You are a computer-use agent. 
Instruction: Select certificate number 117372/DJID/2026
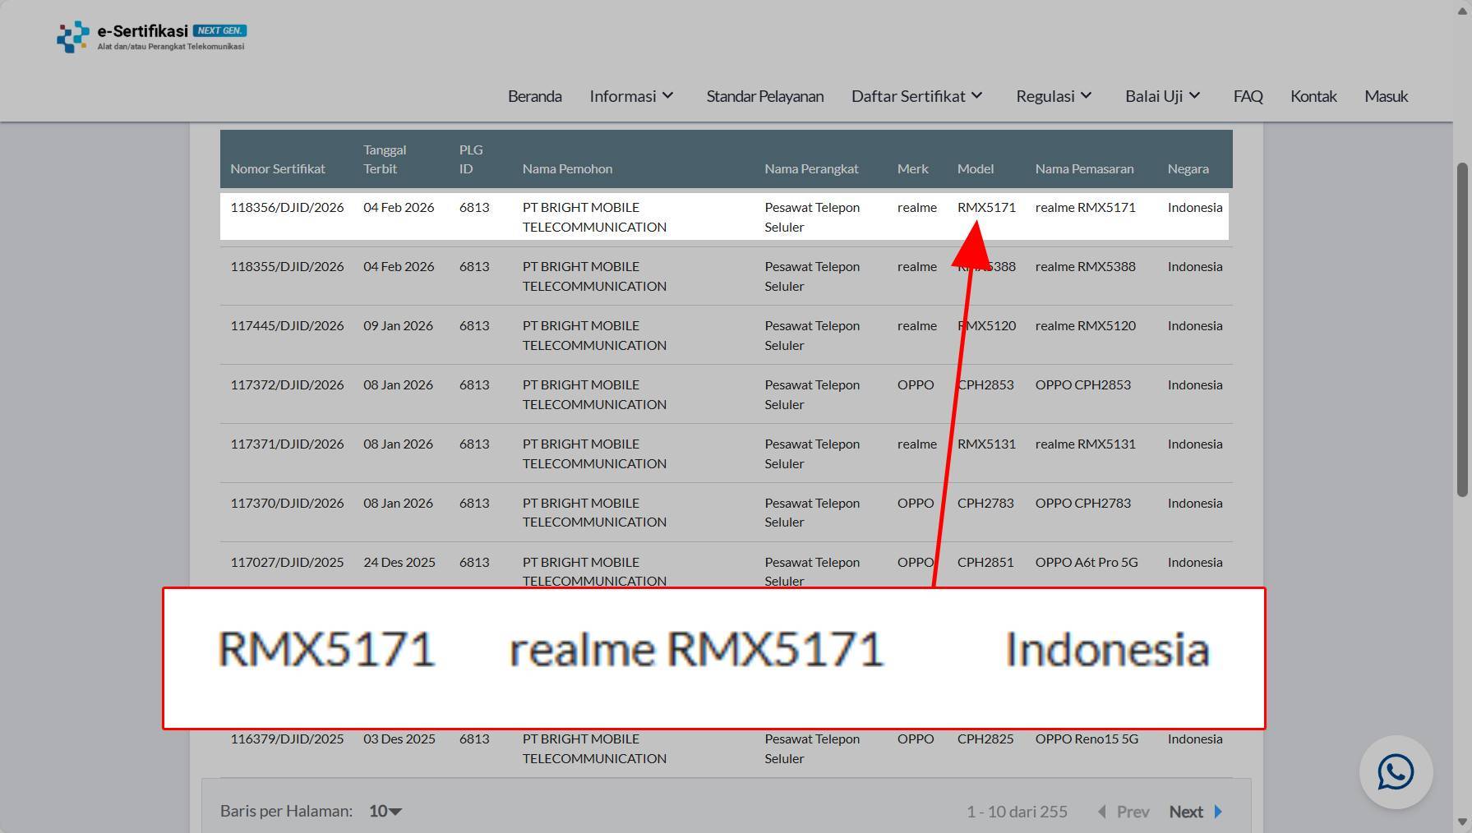[x=287, y=384]
